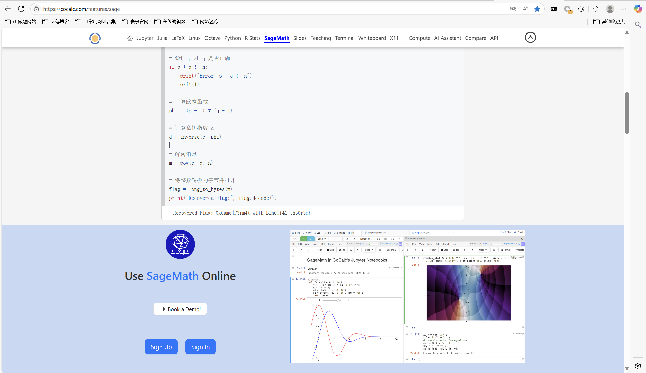Open the user profile avatar
Viewport: 646px width, 373px height.
[610, 9]
